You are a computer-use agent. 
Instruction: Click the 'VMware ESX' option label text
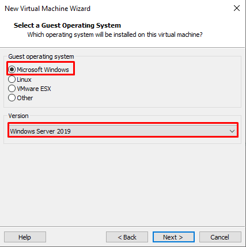pos(34,89)
